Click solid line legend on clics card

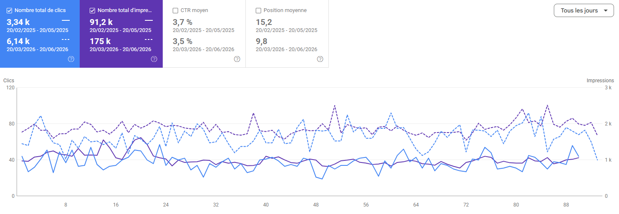pyautogui.click(x=66, y=20)
